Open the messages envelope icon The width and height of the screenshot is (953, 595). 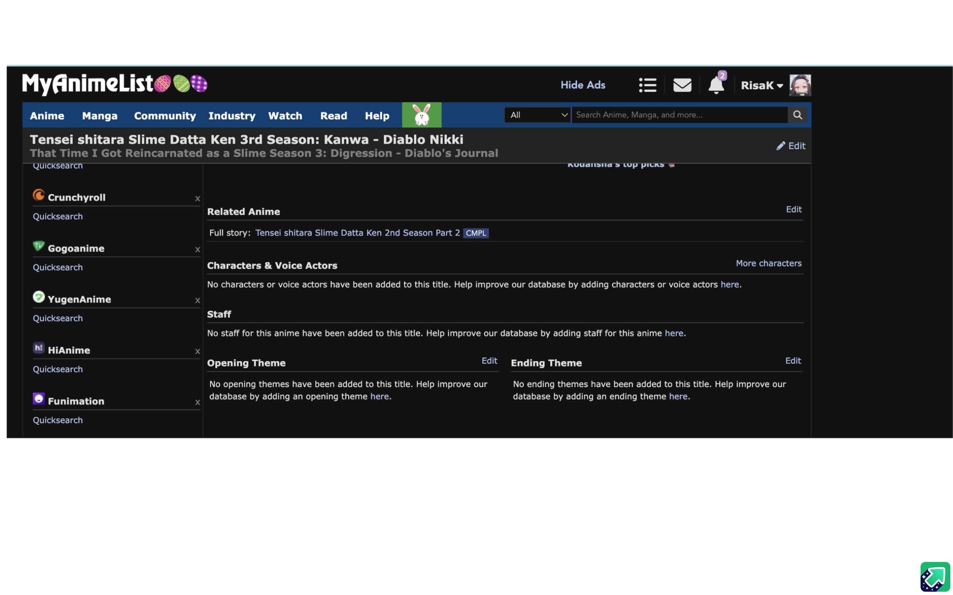click(x=682, y=85)
